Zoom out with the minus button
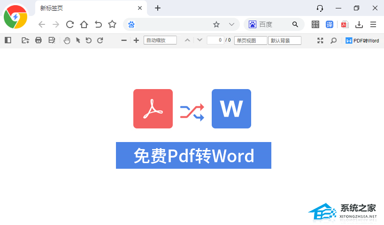This screenshot has height=225, width=384. 124,40
